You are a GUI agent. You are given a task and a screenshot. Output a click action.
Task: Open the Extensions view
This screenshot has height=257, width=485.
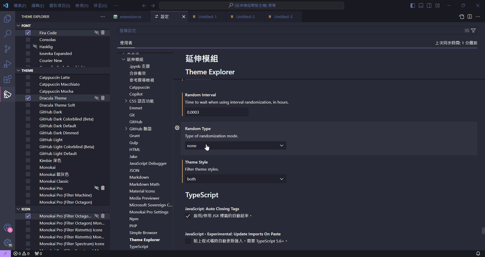point(8,79)
